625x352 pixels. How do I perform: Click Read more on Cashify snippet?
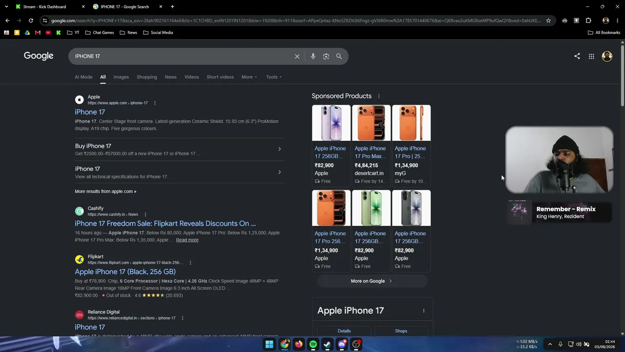(187, 240)
